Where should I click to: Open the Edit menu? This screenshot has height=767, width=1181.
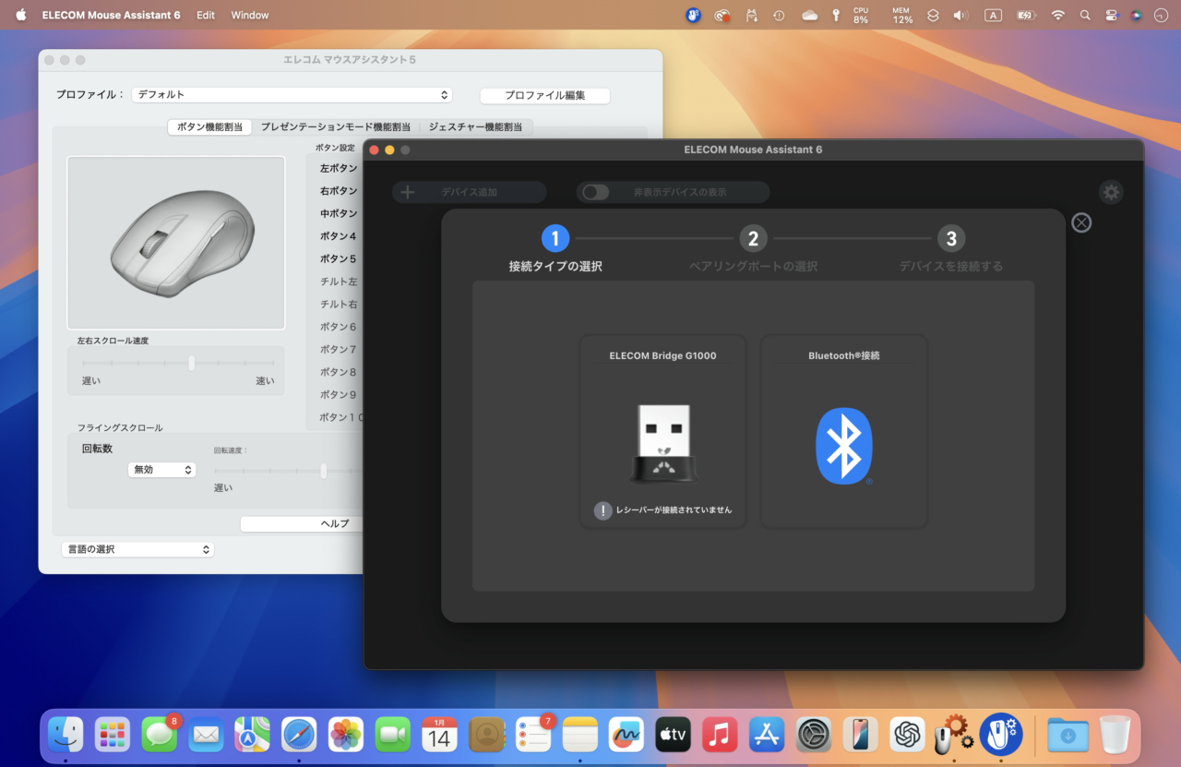tap(206, 15)
